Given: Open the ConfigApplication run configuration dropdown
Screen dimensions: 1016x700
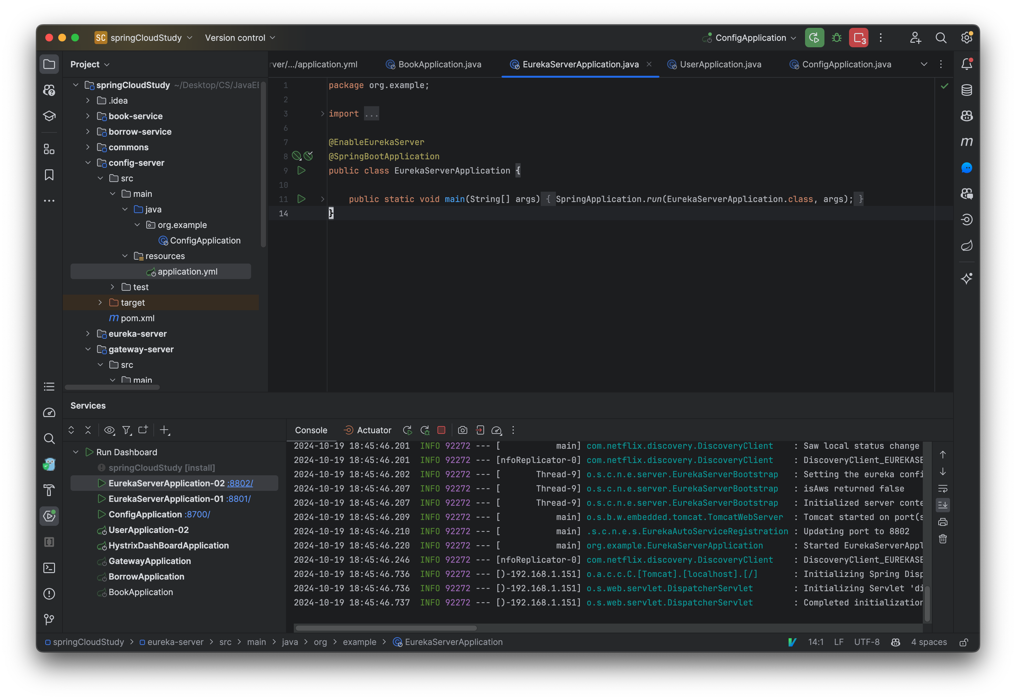Looking at the screenshot, I should pyautogui.click(x=750, y=38).
